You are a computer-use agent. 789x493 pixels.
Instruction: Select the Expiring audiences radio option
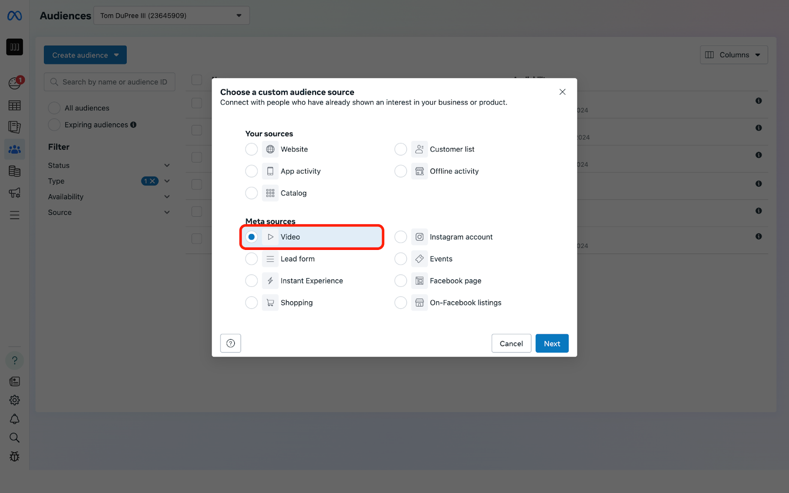pos(54,125)
